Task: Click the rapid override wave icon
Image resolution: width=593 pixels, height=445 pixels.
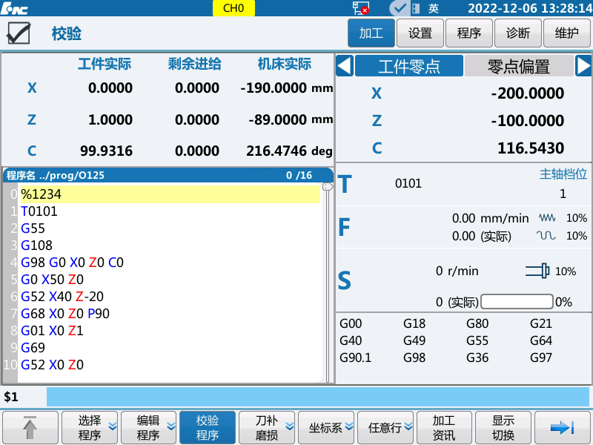Action: point(546,236)
